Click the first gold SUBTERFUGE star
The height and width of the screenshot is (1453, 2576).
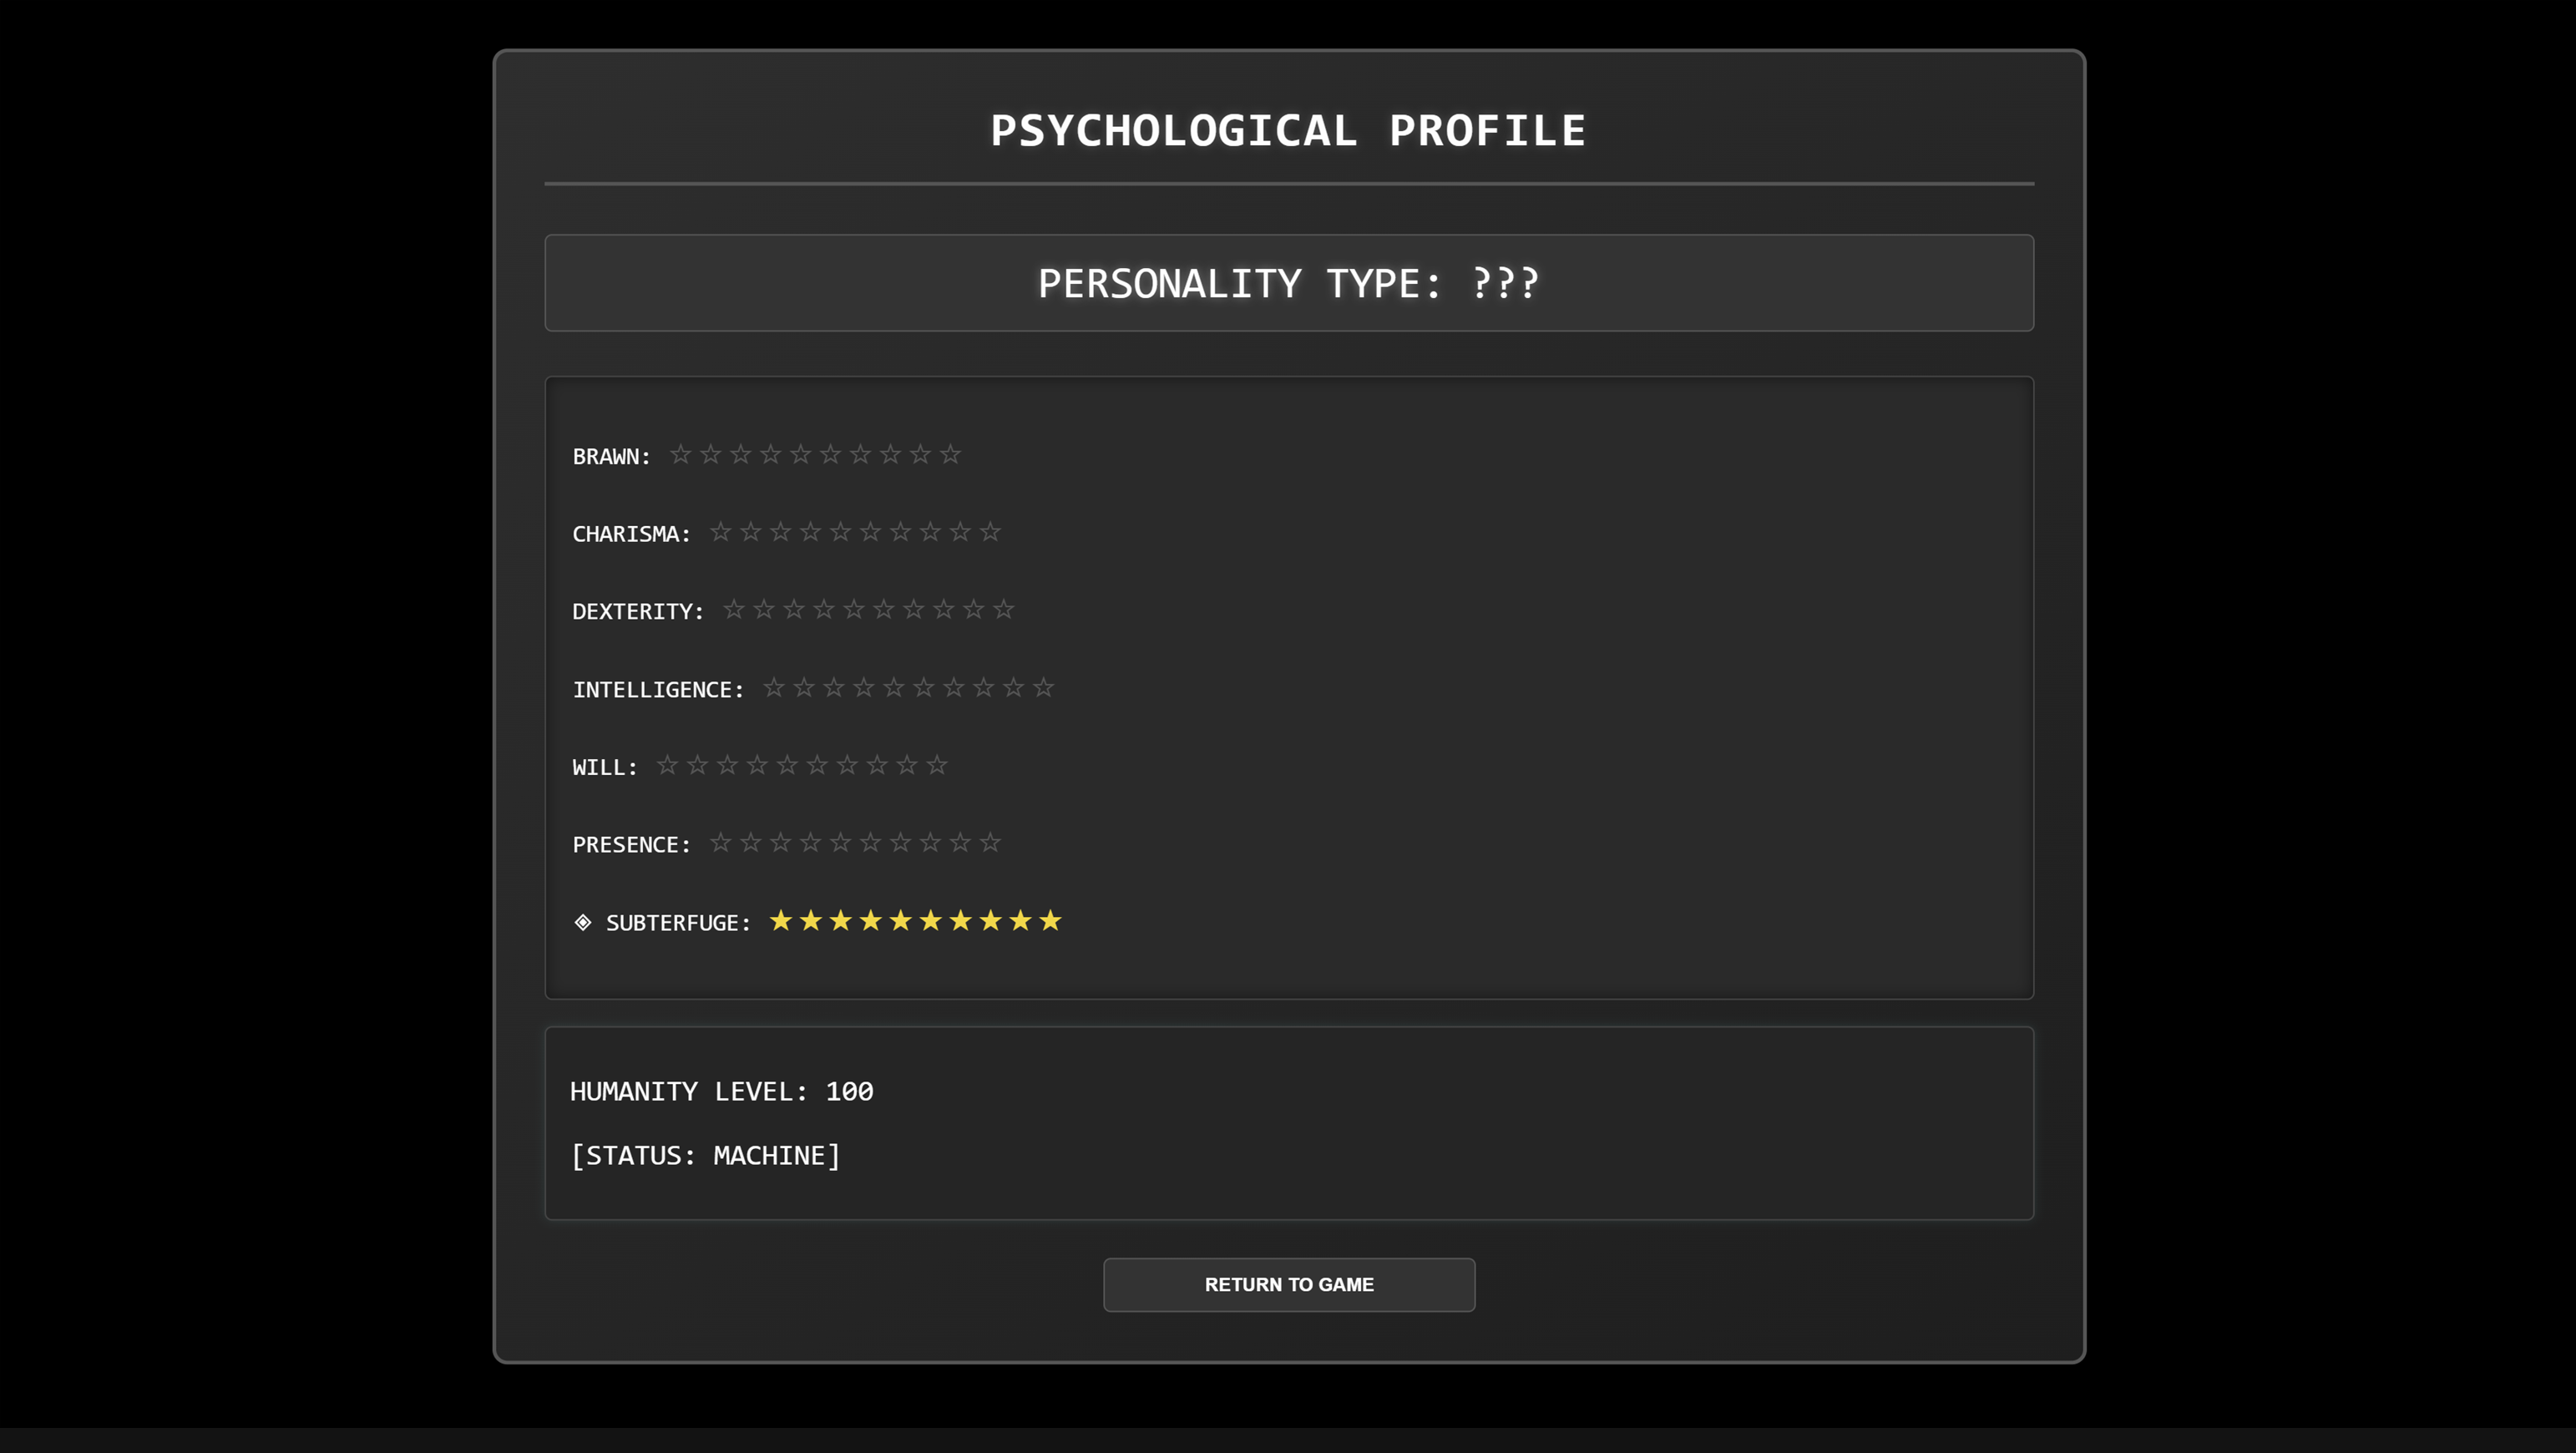tap(781, 921)
